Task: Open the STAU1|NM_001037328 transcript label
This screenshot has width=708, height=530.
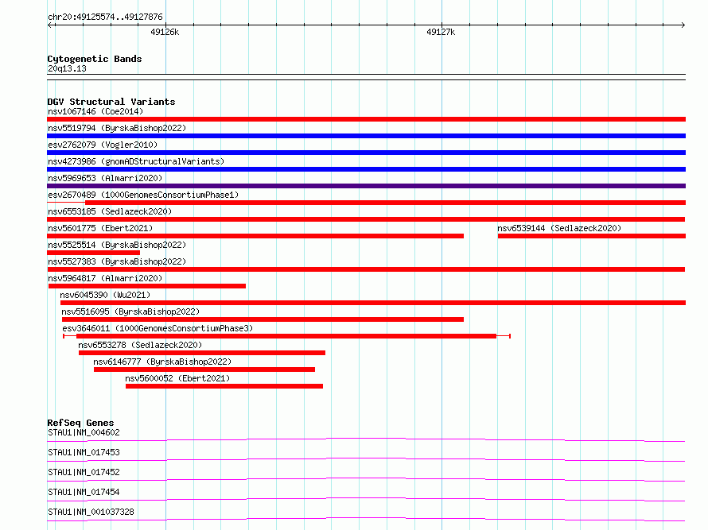Action: [x=91, y=512]
